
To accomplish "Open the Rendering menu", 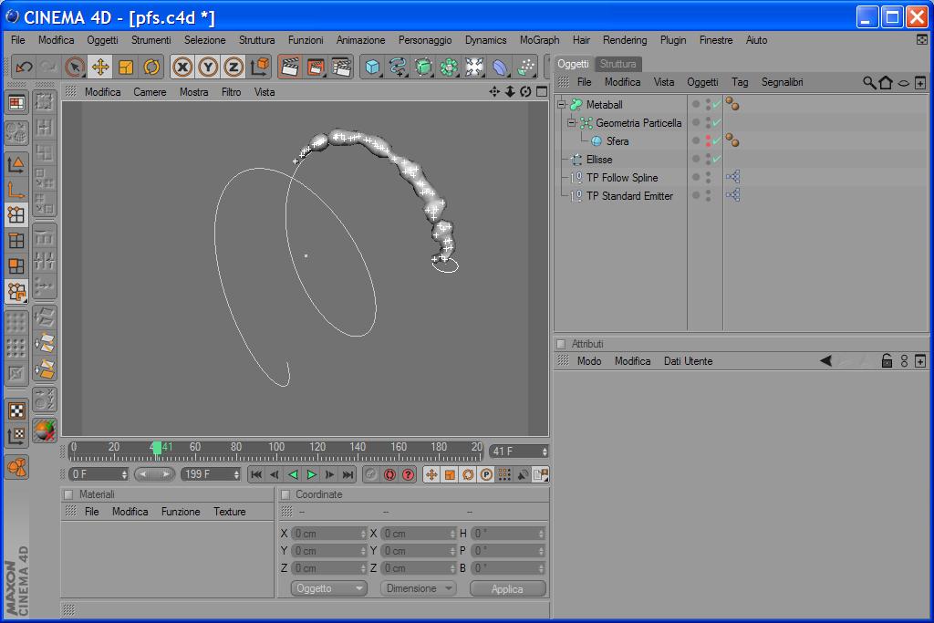I will [624, 40].
